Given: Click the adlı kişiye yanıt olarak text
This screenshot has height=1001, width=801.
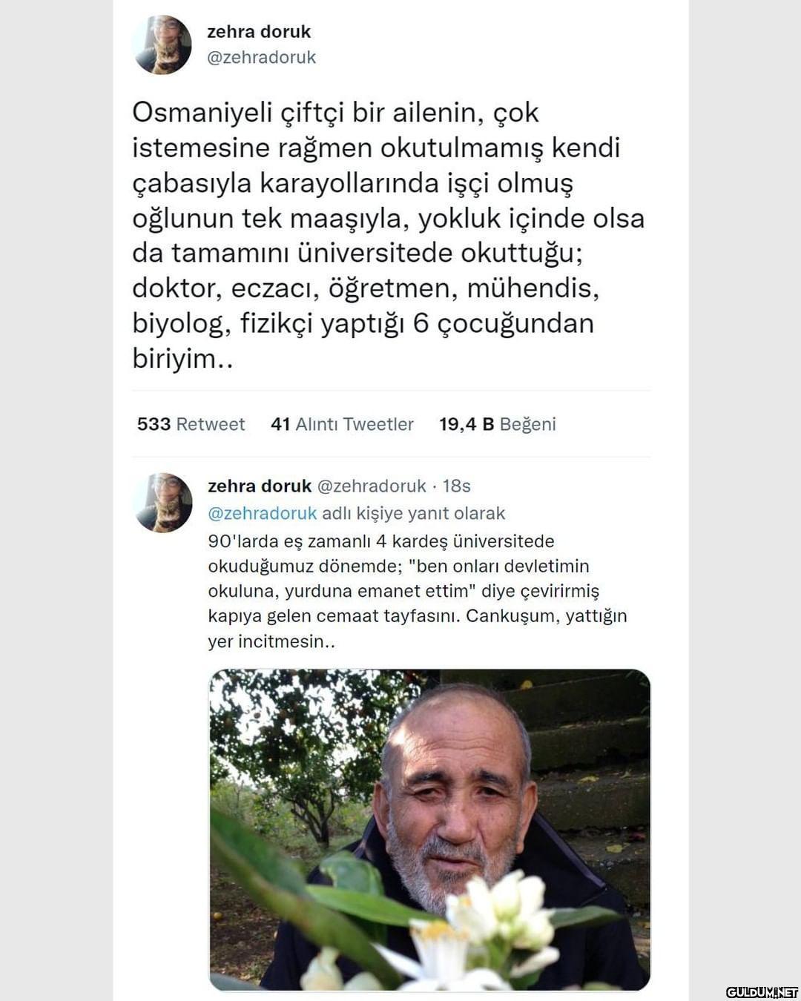Looking at the screenshot, I should click(413, 513).
